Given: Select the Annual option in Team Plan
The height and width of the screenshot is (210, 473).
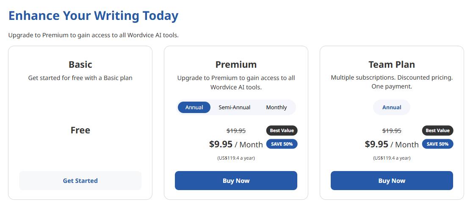Looking at the screenshot, I should (x=392, y=108).
